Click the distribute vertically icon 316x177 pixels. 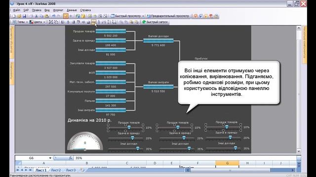pos(99,22)
